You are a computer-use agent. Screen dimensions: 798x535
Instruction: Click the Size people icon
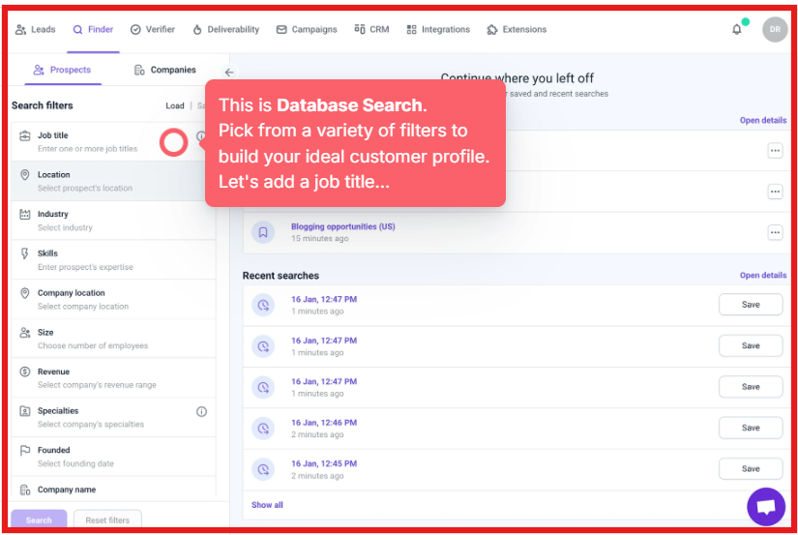24,333
